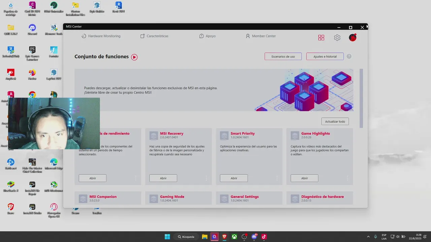Click the General Settings card icon
The height and width of the screenshot is (242, 431).
pyautogui.click(x=224, y=199)
